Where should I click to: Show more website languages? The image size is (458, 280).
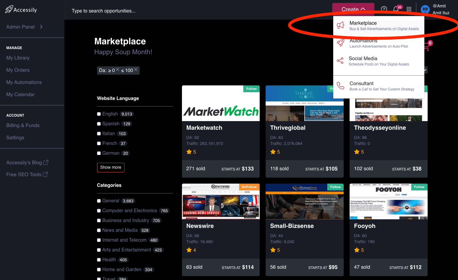click(x=110, y=168)
